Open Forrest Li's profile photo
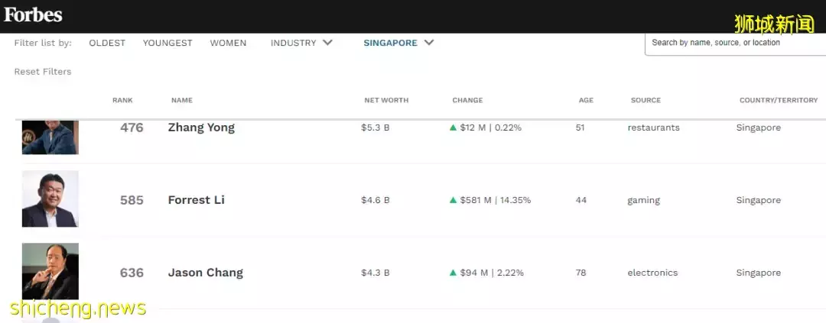The width and height of the screenshot is (826, 323). tap(50, 199)
